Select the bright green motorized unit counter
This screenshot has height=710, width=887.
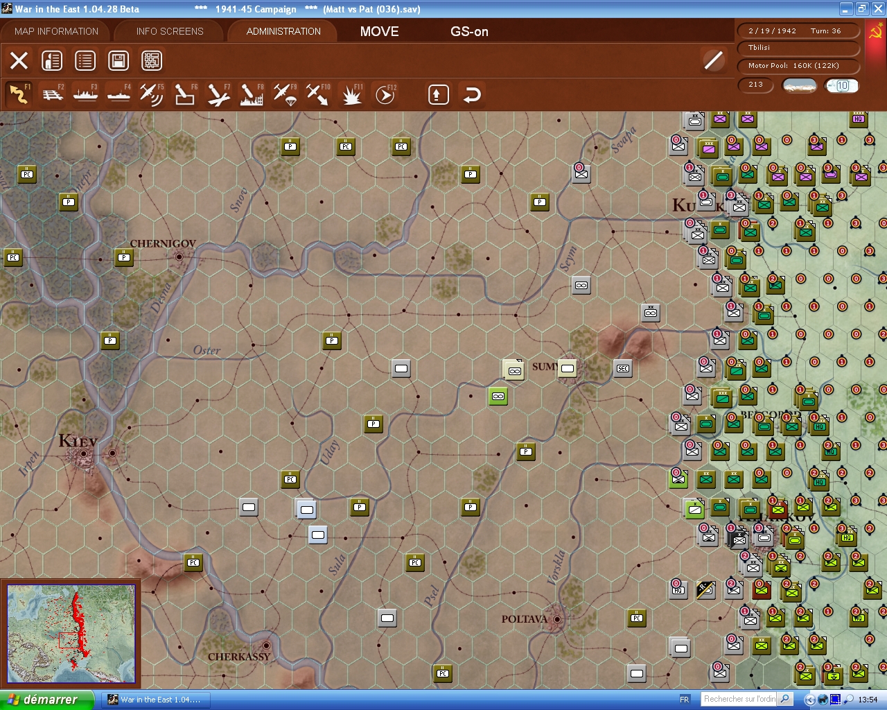[498, 396]
